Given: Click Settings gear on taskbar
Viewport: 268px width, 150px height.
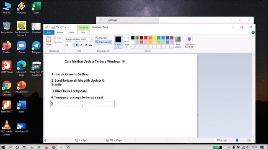Looking at the screenshot, I should click(68, 147).
